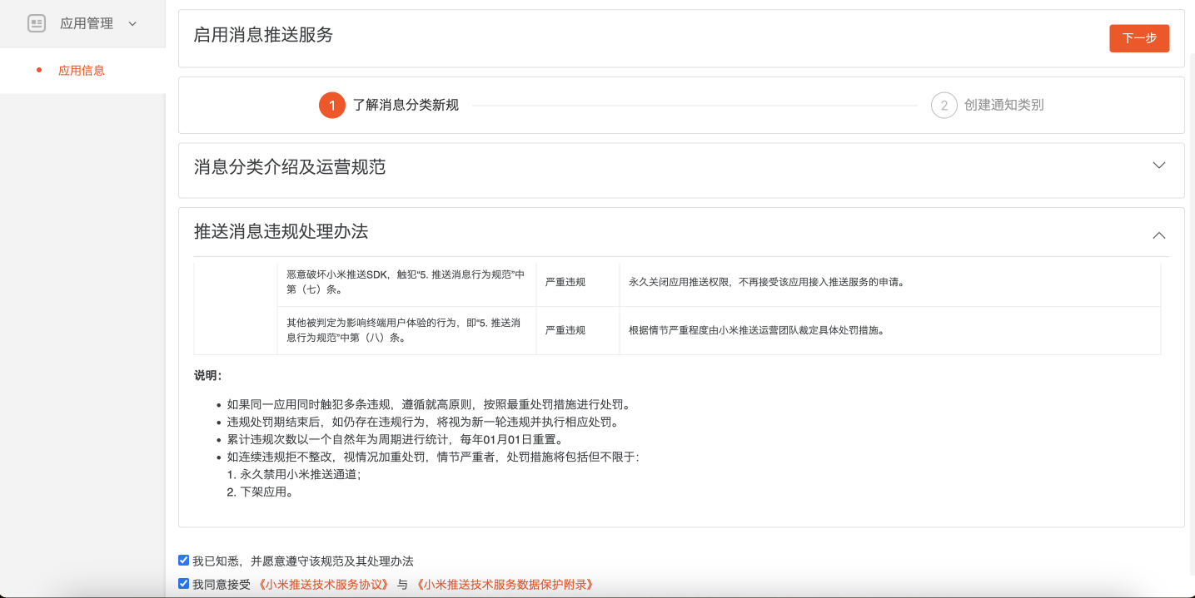Collapse 推送消息违规处理办法 with its chevron
Image resolution: width=1195 pixels, height=598 pixels.
(1158, 235)
